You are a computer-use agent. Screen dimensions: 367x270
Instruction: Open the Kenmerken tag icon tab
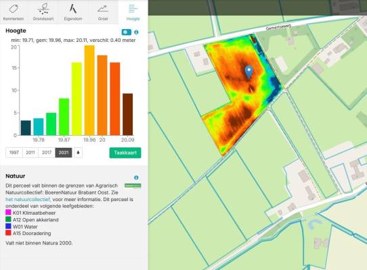(14, 12)
